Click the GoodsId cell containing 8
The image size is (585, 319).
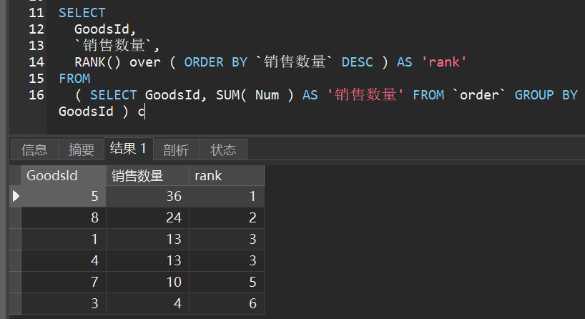click(x=64, y=217)
